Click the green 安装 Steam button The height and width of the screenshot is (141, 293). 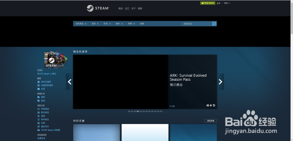pos(208,3)
